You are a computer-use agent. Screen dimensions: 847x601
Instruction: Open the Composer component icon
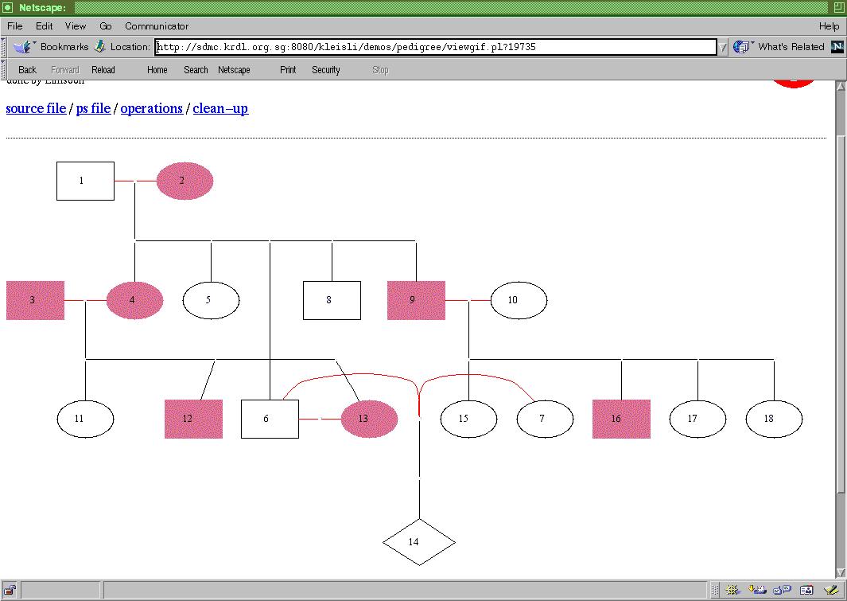click(x=831, y=590)
